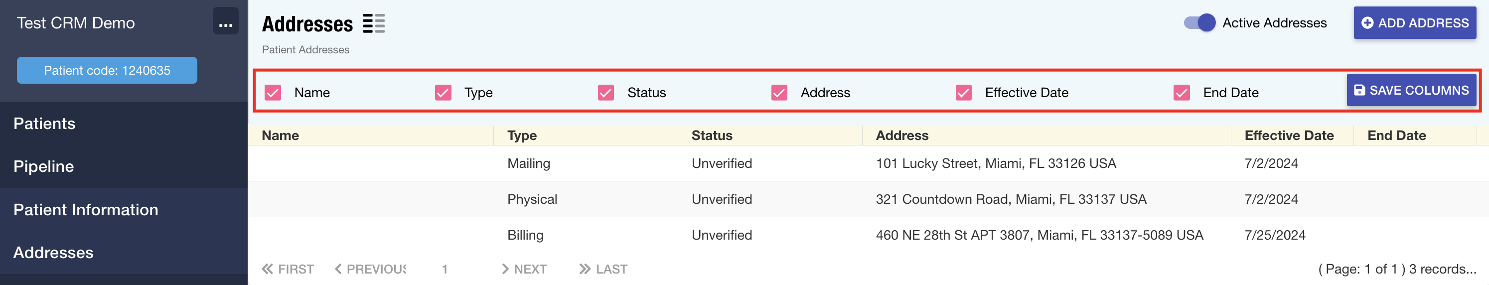This screenshot has height=285, width=1489.
Task: Click the Next page chevron icon
Action: click(505, 269)
